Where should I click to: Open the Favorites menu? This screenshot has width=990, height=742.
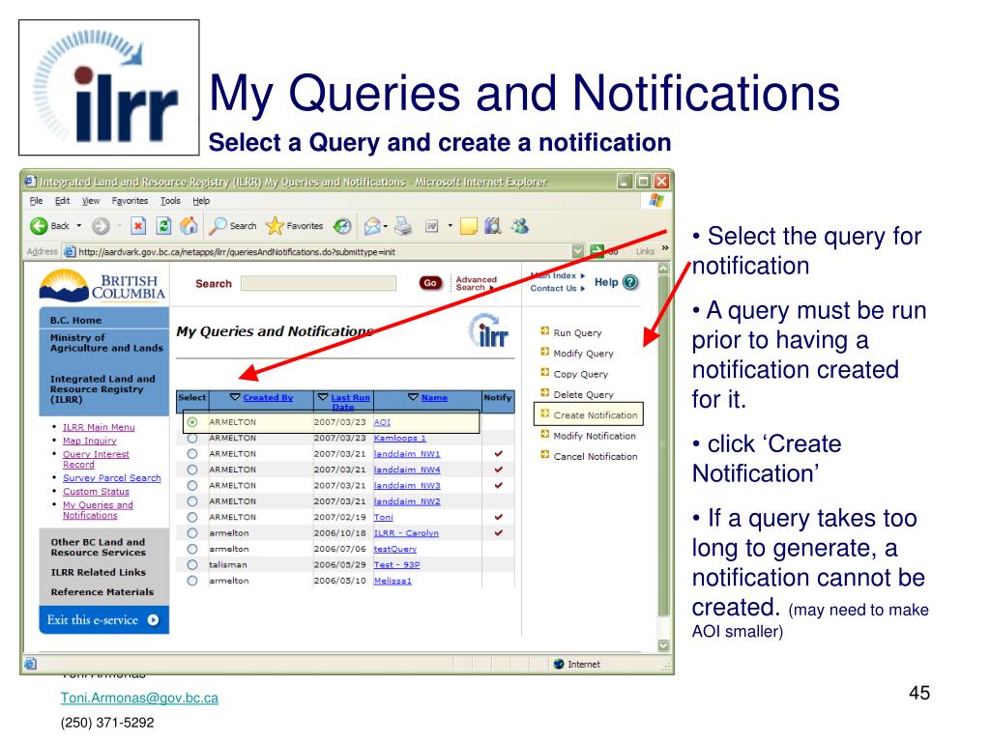(130, 201)
